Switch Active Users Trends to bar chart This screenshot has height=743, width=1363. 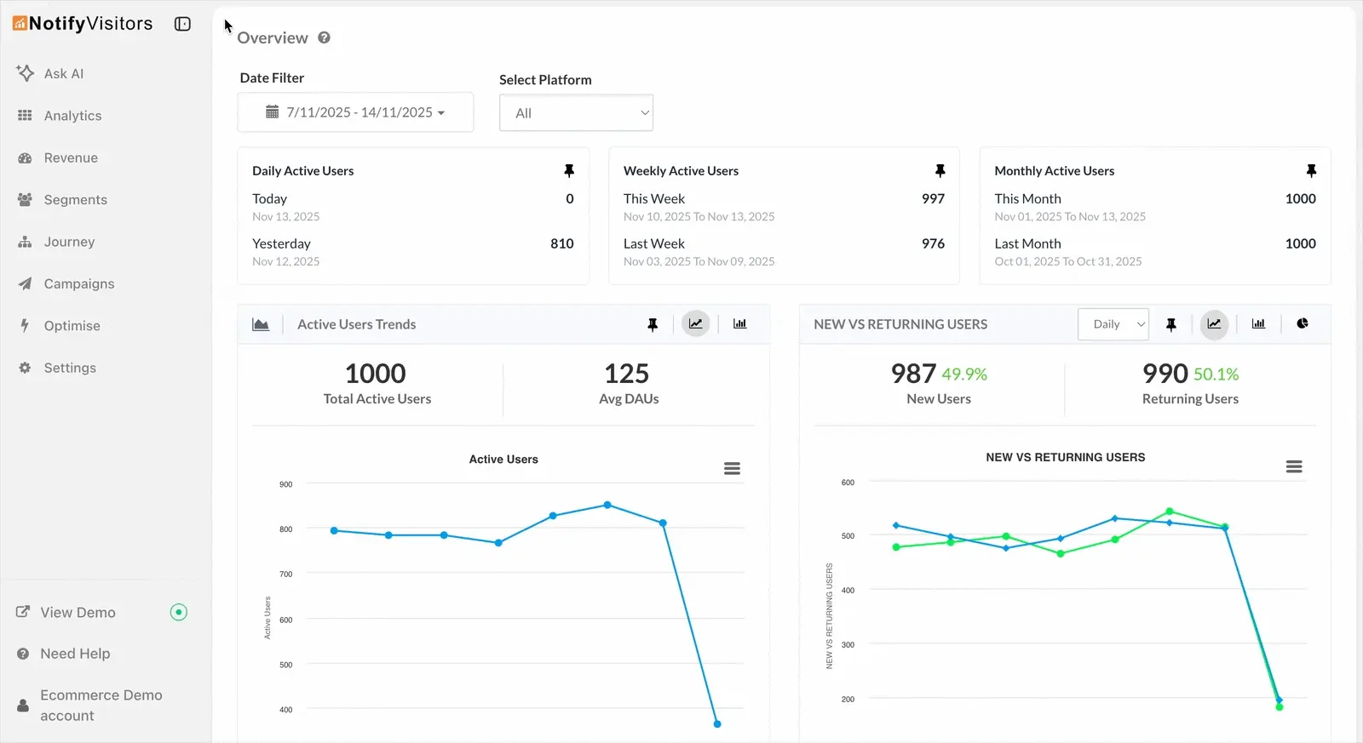click(x=739, y=324)
